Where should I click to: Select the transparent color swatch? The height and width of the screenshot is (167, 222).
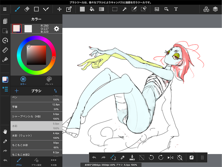click(x=28, y=29)
